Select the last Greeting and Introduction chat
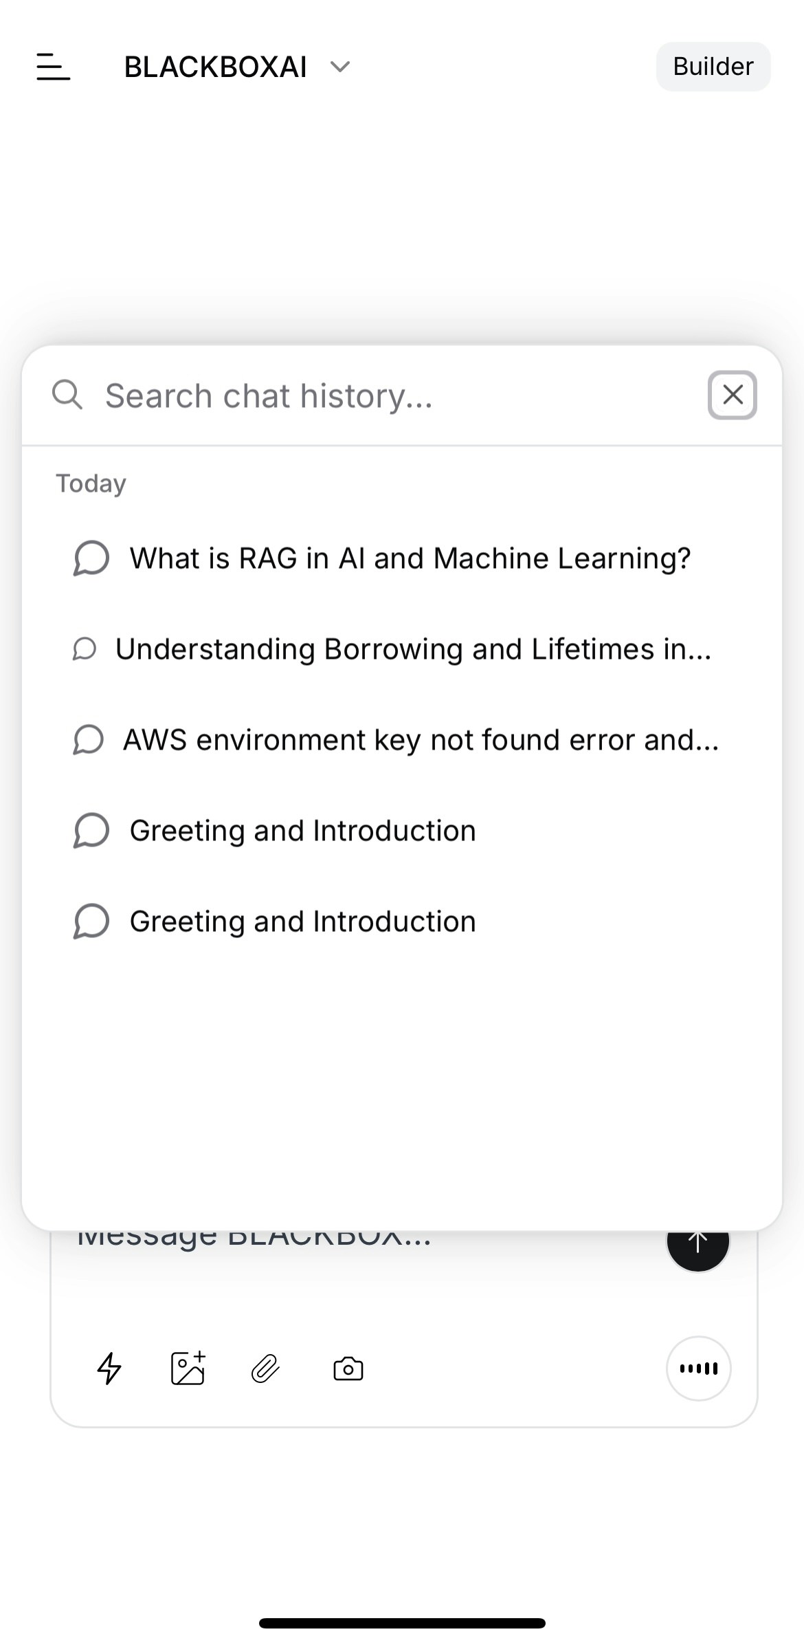The width and height of the screenshot is (804, 1645). pos(302,922)
